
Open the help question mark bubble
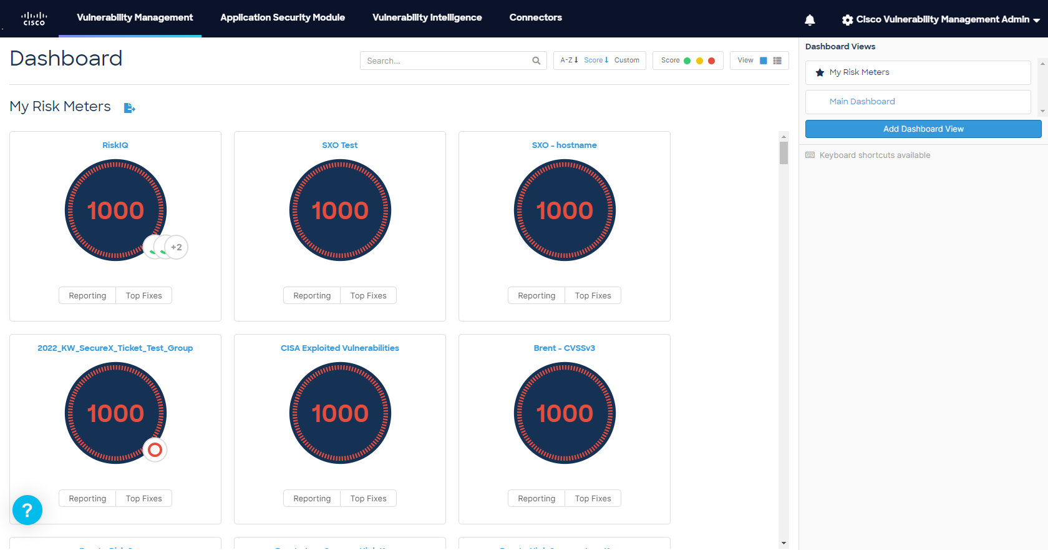[x=27, y=510]
